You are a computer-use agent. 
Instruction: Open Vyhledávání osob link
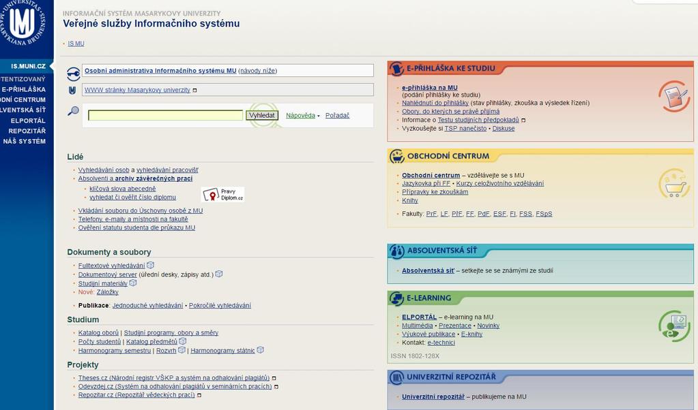(103, 170)
